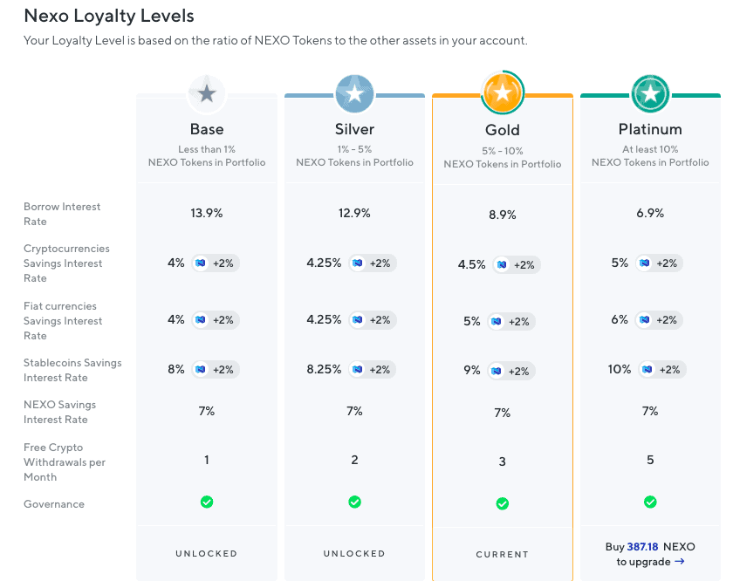Click the 8.25% Silver stablecoins rate

click(324, 369)
